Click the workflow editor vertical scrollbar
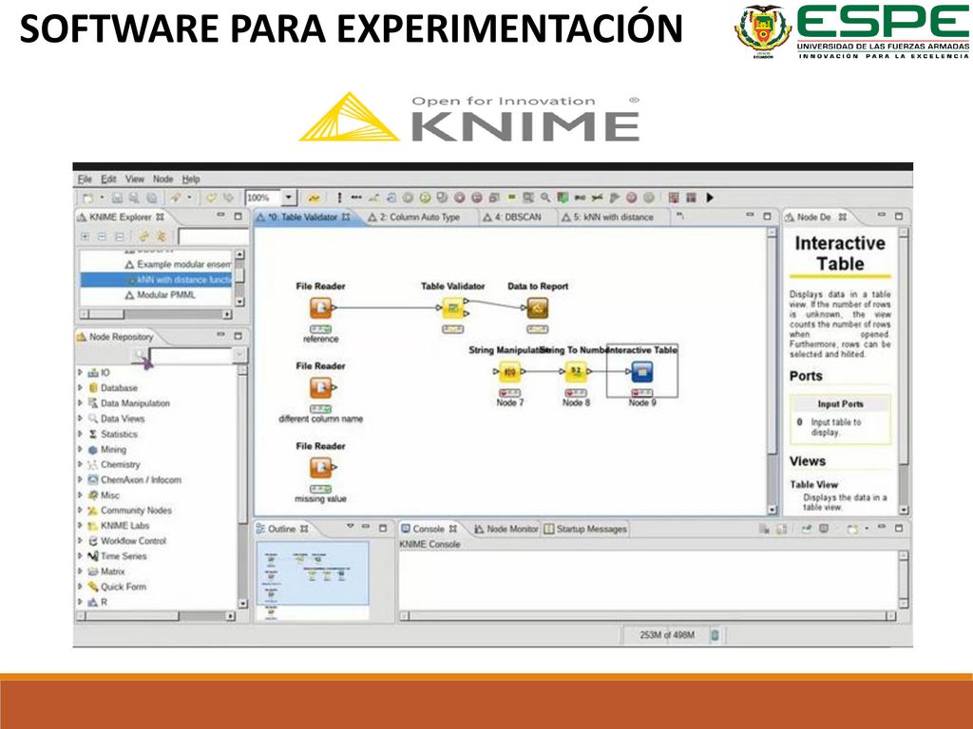973x729 pixels. (x=772, y=371)
